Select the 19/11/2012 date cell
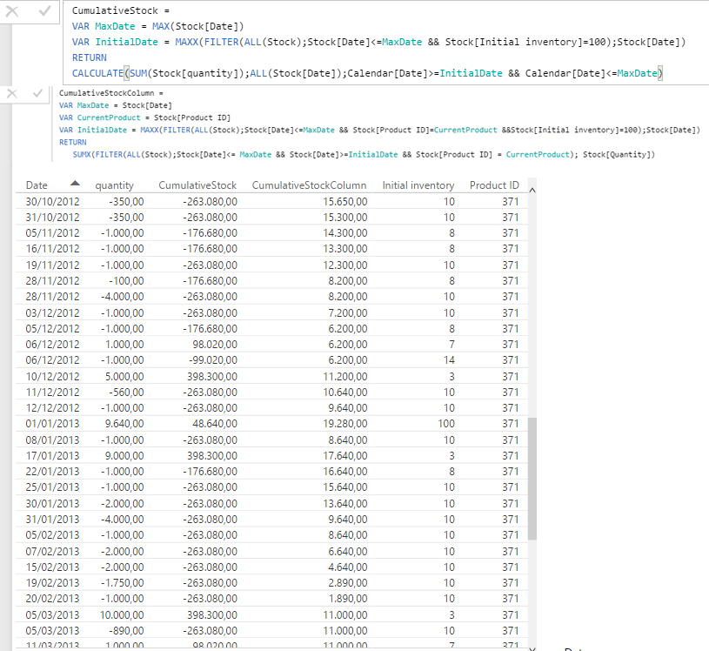This screenshot has width=709, height=651. click(x=52, y=265)
